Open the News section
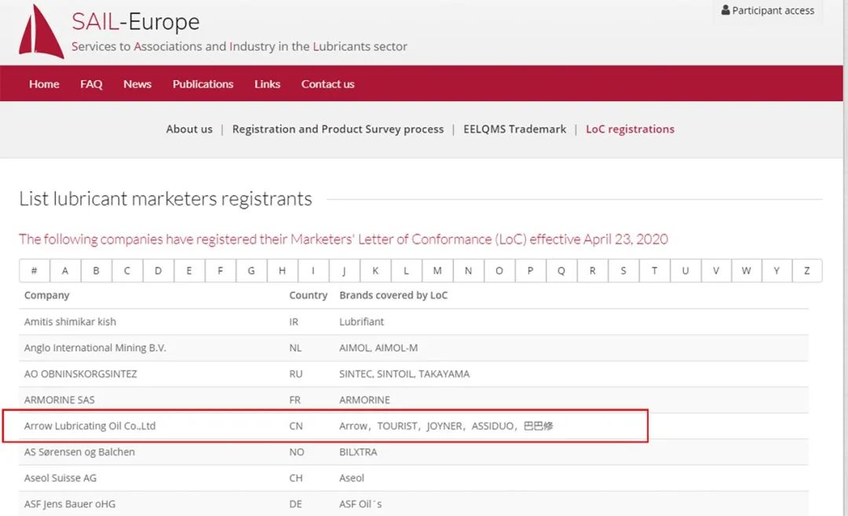Image resolution: width=848 pixels, height=516 pixels. tap(137, 84)
